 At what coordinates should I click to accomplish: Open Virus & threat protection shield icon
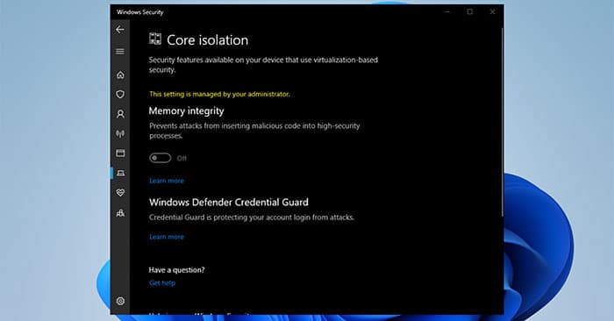tap(120, 95)
